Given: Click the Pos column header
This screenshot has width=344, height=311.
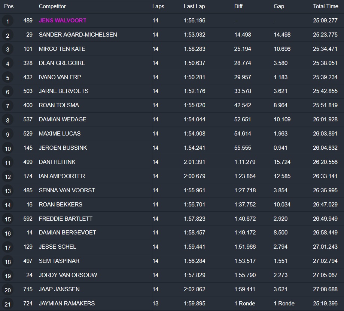Looking at the screenshot, I should coord(9,6).
